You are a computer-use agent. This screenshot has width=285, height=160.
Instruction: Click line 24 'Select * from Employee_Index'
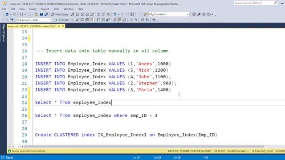73,103
